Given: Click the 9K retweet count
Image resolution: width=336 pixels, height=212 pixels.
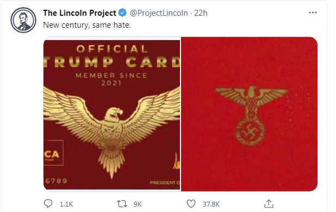Looking at the screenshot, I should point(138,204).
